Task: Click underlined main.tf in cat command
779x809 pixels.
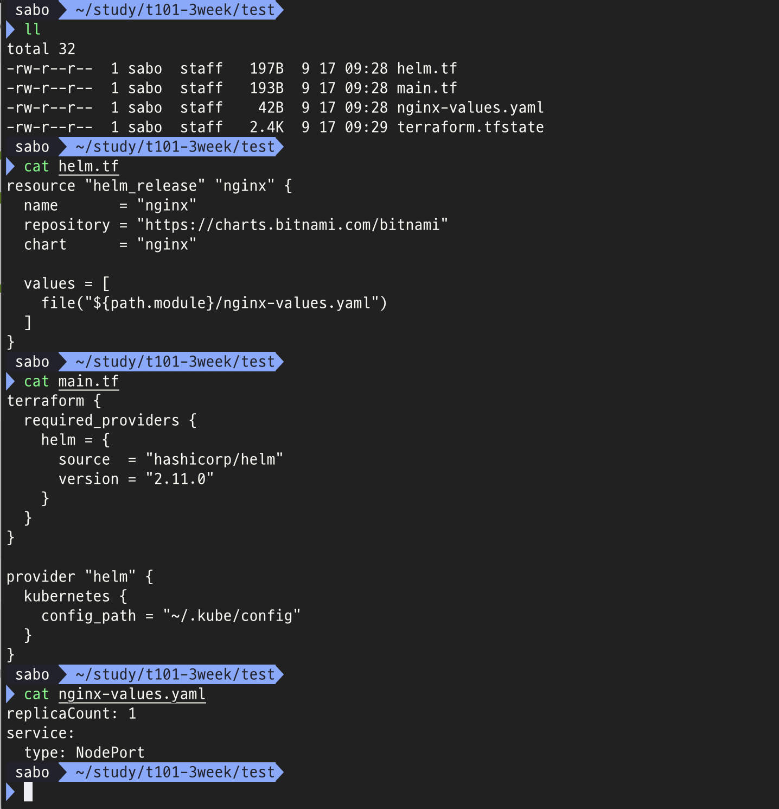Action: click(88, 381)
